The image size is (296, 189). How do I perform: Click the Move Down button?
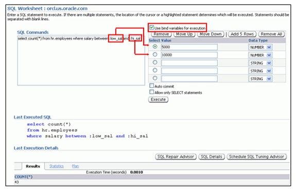click(x=211, y=34)
